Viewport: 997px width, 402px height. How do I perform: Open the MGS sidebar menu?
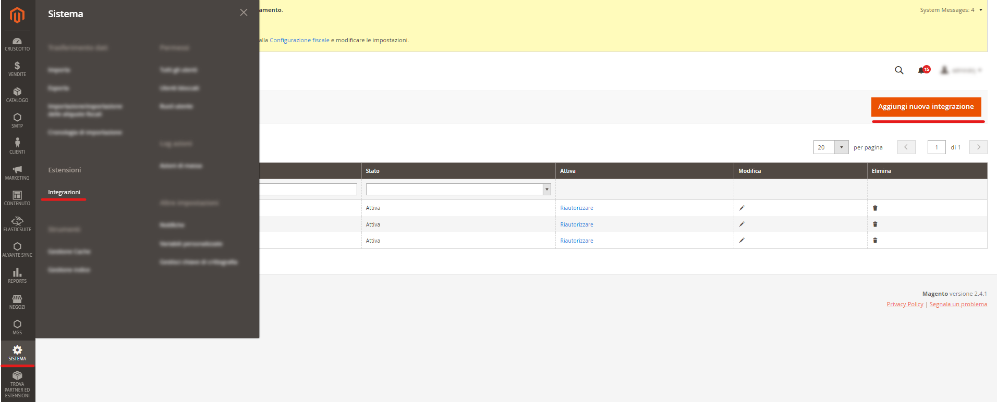(17, 327)
